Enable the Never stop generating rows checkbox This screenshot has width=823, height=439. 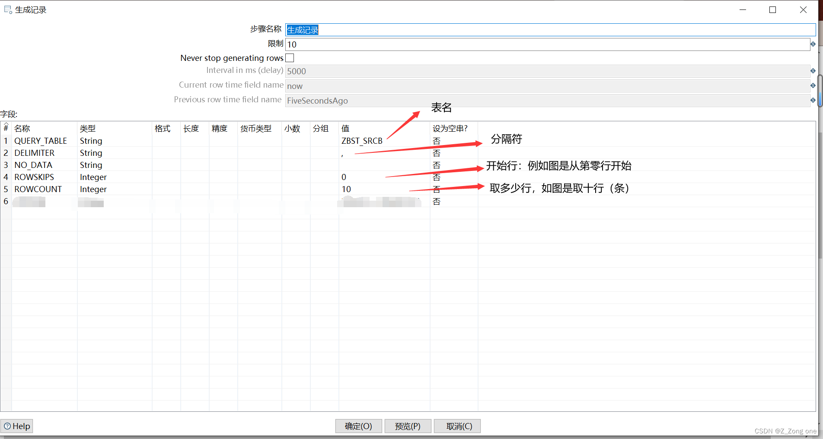290,57
